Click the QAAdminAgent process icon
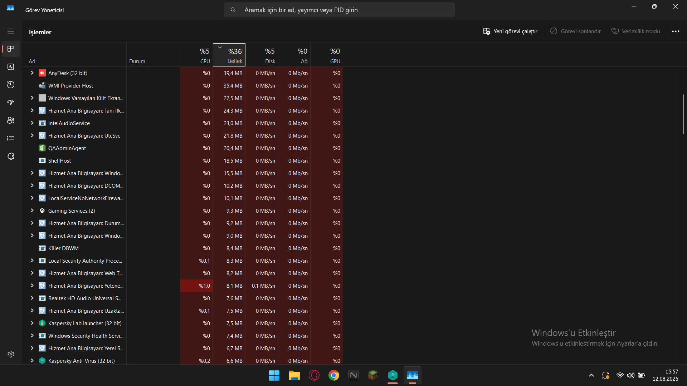 42,148
